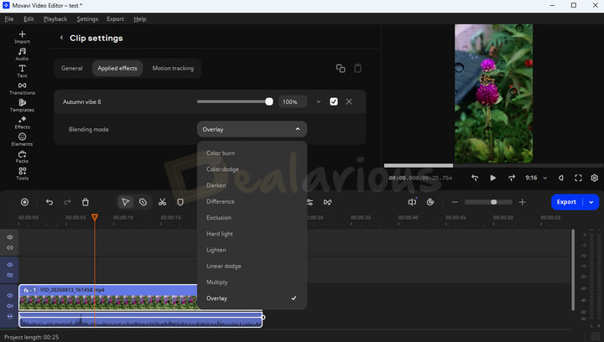Switch to the Motion tracking tab
This screenshot has height=342, width=604.
(173, 68)
